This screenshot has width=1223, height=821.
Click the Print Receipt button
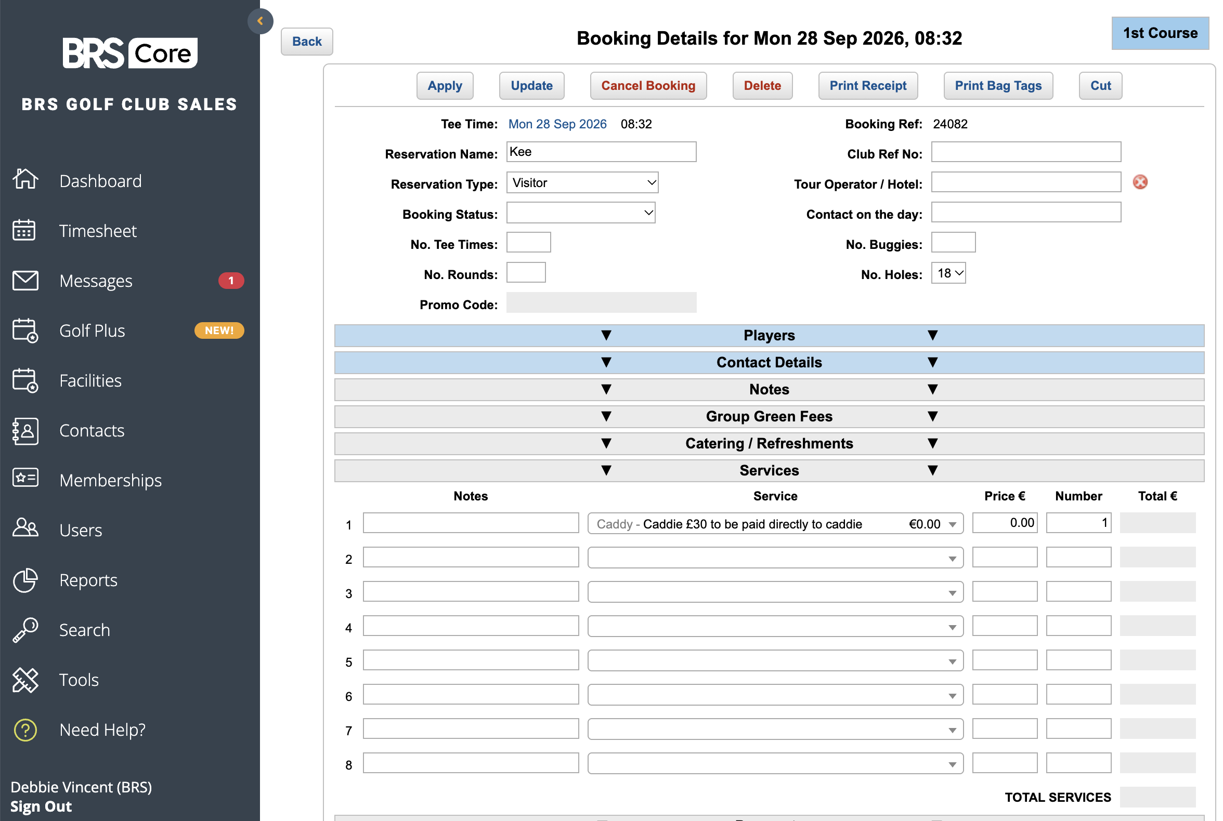pos(867,85)
